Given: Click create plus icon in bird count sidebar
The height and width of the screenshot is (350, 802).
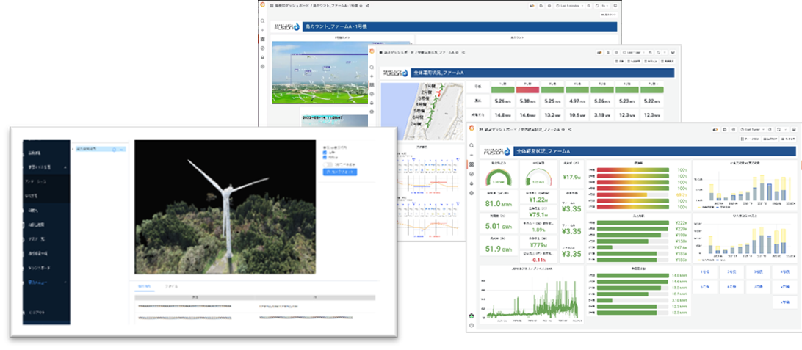Looking at the screenshot, I should [x=262, y=30].
